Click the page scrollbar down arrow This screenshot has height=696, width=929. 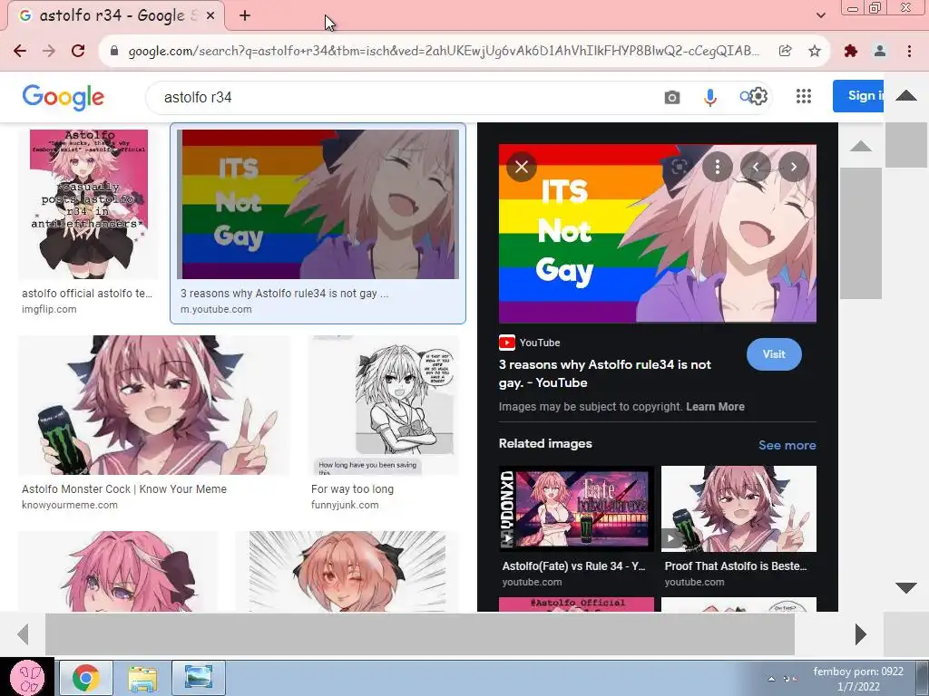coord(906,587)
